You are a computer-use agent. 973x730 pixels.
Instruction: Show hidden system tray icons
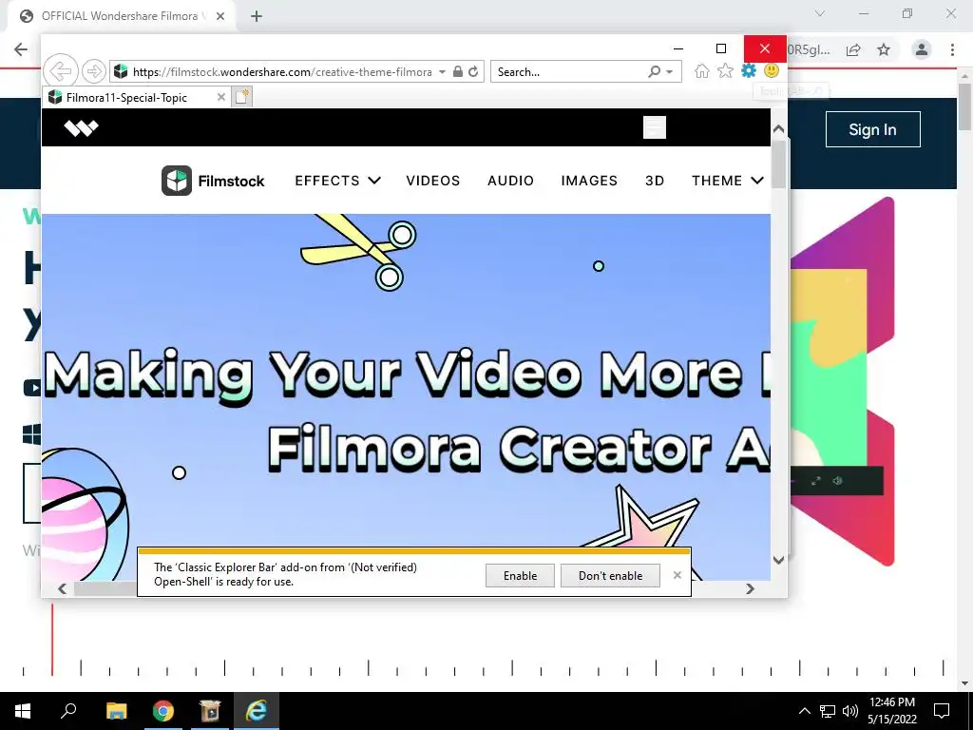tap(804, 711)
